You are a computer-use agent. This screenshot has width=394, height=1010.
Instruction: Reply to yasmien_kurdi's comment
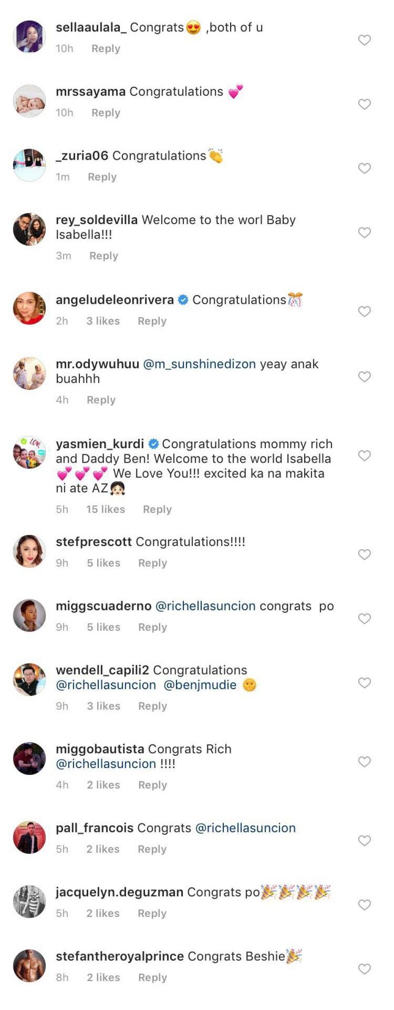pyautogui.click(x=157, y=509)
